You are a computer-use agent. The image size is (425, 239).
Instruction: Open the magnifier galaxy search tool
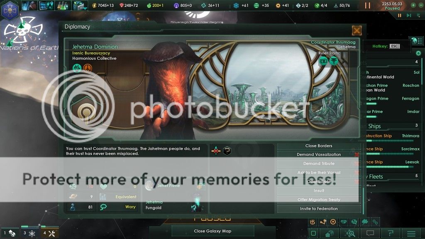pyautogui.click(x=350, y=233)
